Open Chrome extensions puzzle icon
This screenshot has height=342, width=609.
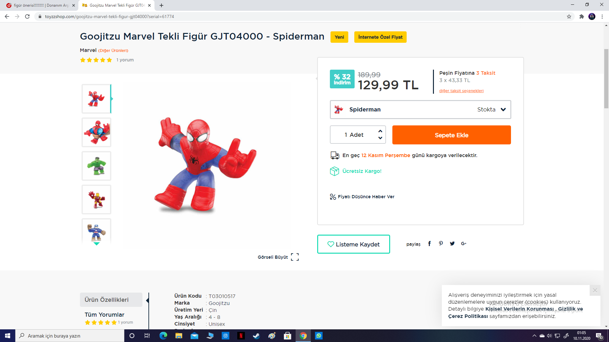(x=581, y=16)
